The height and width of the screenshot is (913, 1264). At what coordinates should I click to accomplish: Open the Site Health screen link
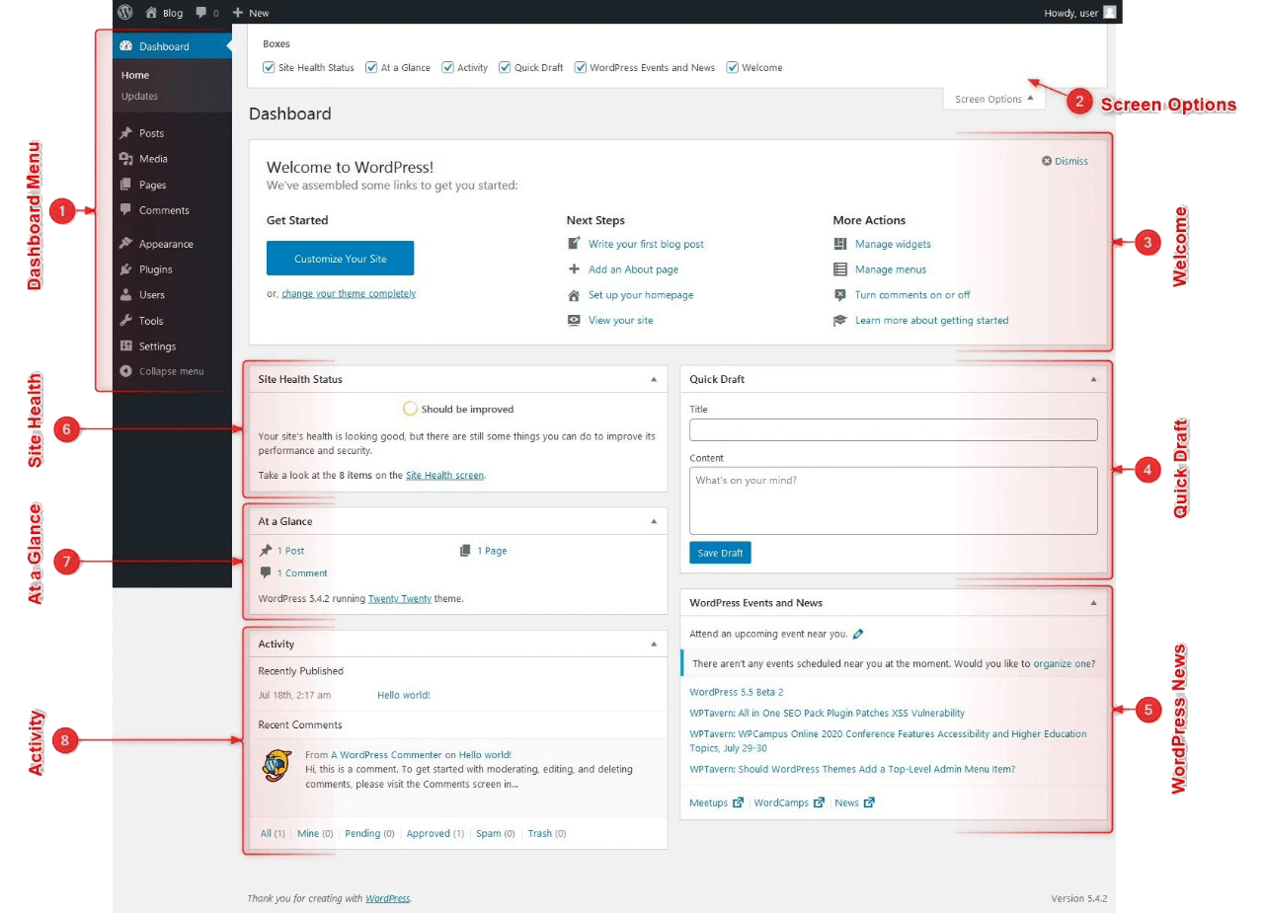444,475
